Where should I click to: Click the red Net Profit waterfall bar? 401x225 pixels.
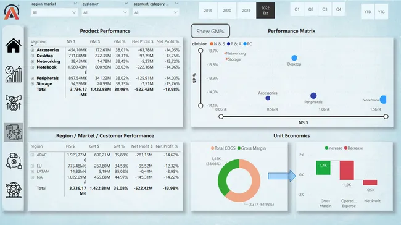coord(370,182)
